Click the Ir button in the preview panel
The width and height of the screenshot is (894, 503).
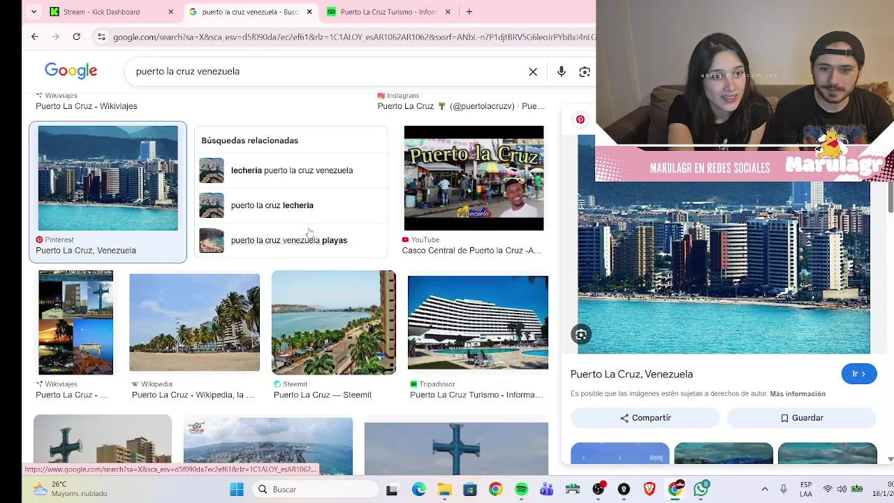point(859,374)
